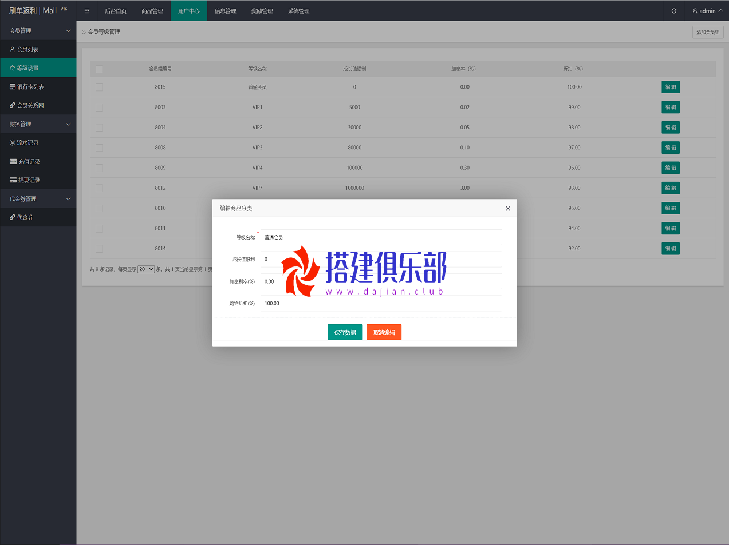Edit the VIP7 row 8012
The image size is (729, 545).
tap(671, 188)
